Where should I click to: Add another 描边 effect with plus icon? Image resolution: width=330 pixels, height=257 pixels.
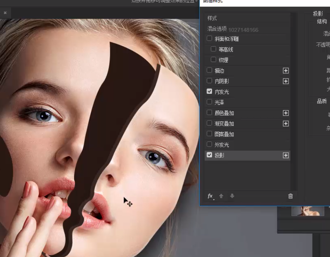286,71
